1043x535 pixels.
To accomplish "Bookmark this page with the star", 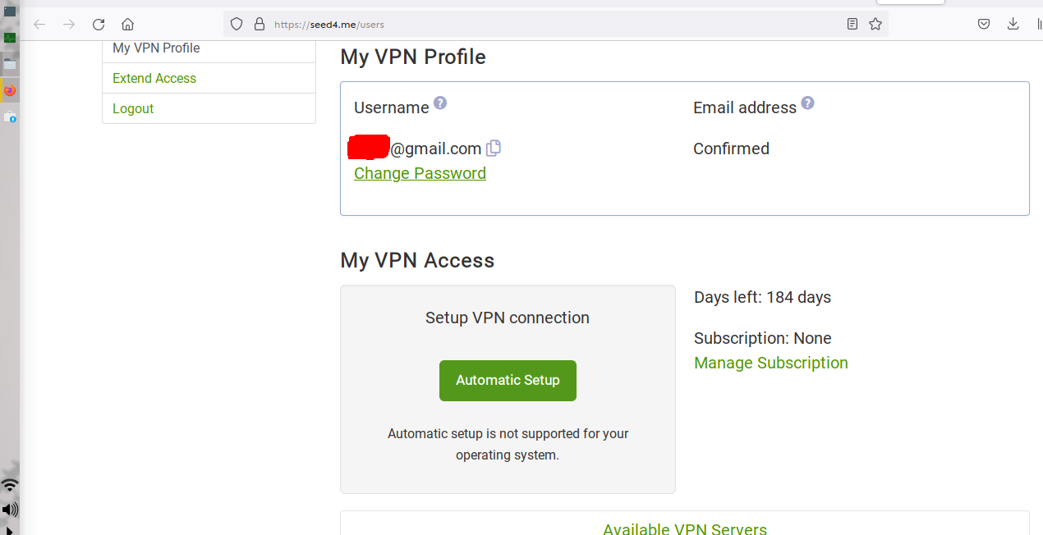I will click(875, 25).
